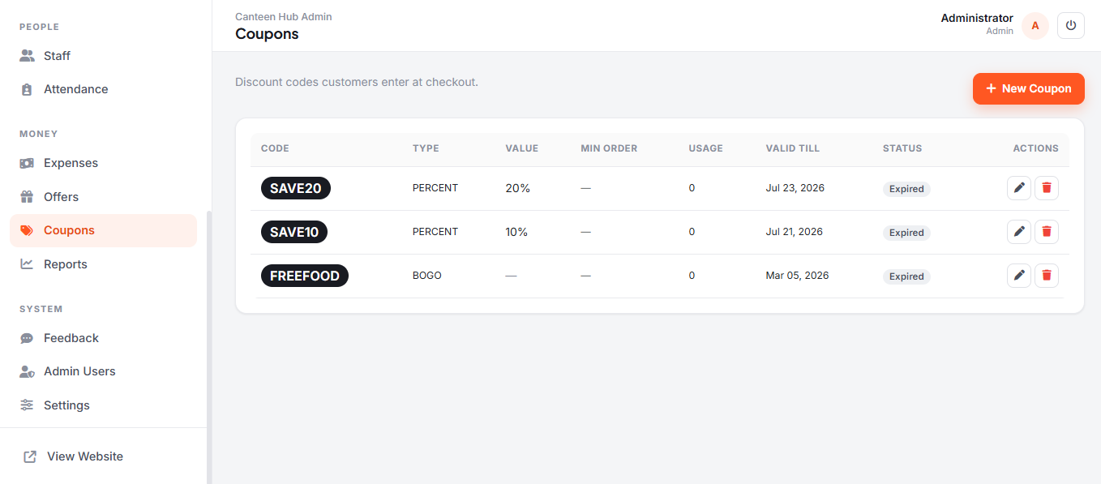Click the Offers gift icon

point(28,197)
